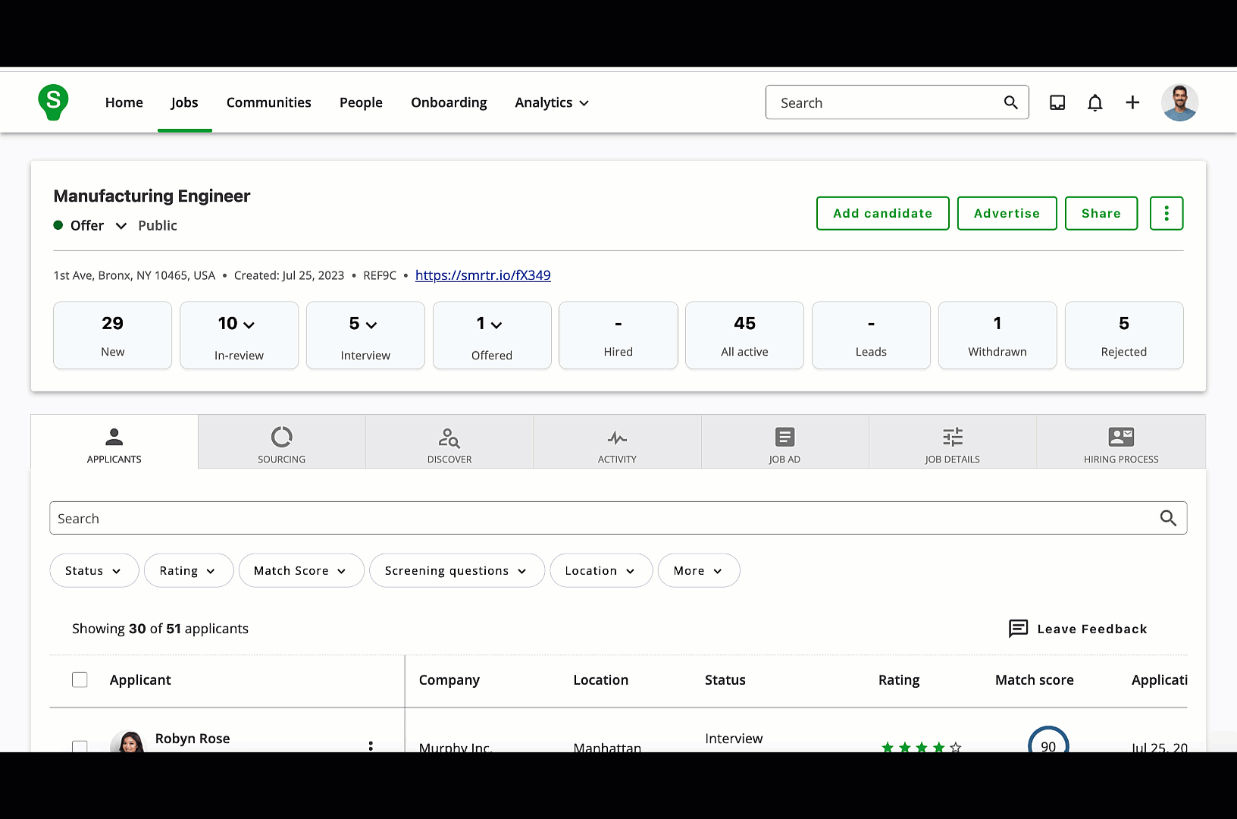Click the New applicants count card
This screenshot has width=1237, height=819.
113,335
